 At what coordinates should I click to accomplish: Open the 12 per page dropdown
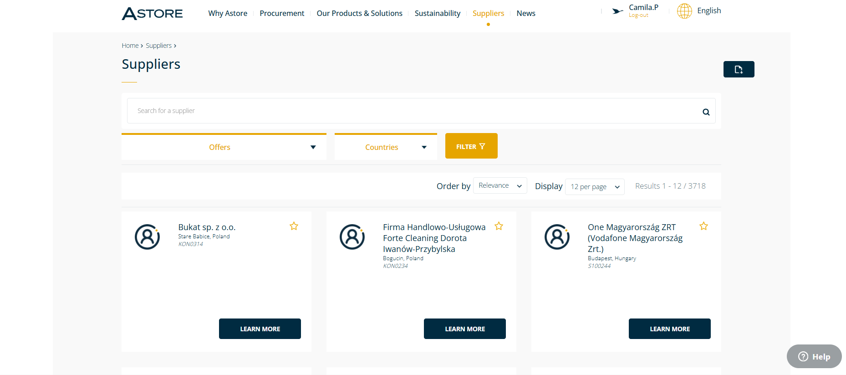(595, 187)
